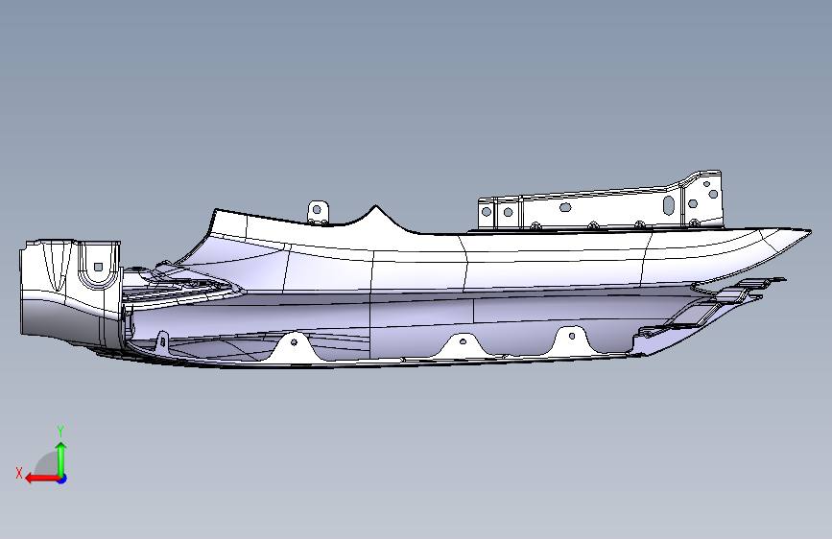Click the green Y axis arrow of triad
This screenshot has width=832, height=539.
61,459
